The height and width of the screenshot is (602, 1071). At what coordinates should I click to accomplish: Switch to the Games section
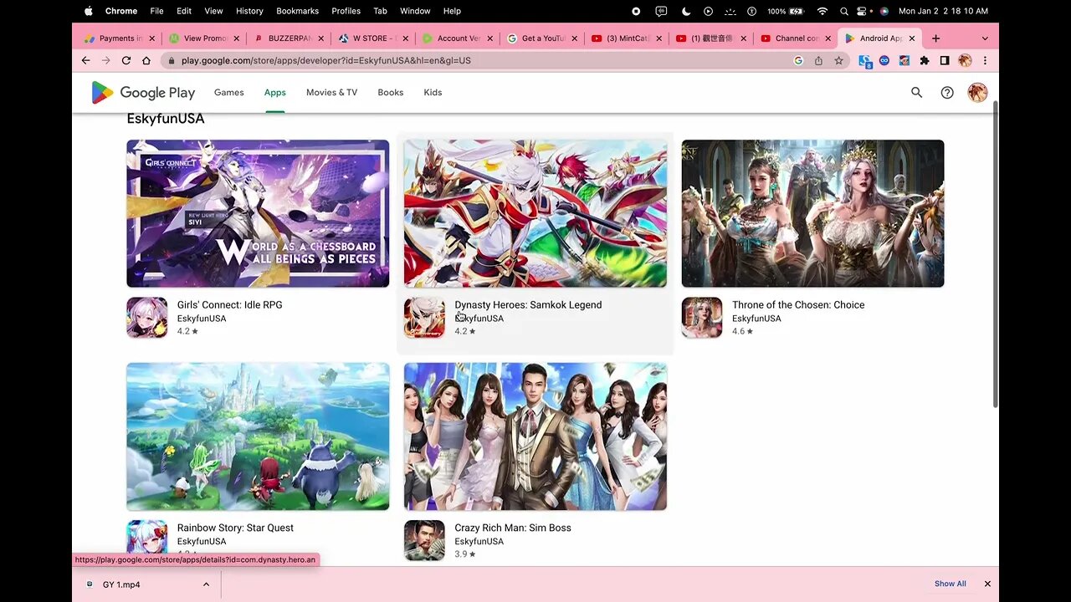coord(228,93)
